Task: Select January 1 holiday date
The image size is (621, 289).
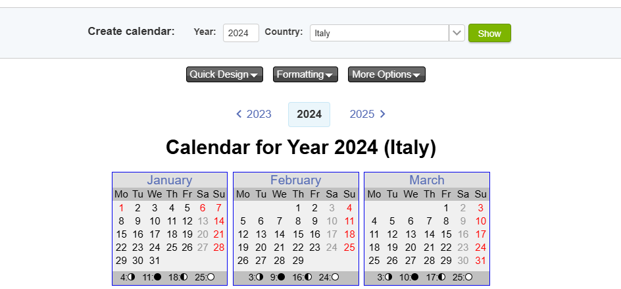Action: pos(121,208)
